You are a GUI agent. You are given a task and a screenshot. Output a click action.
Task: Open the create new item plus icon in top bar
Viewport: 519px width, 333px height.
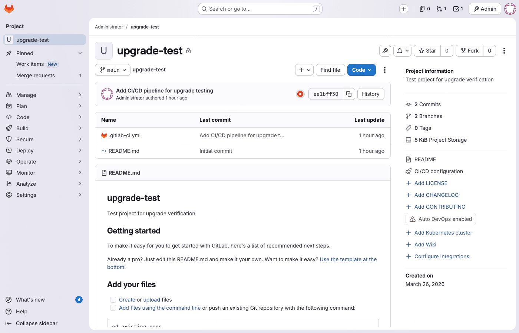403,9
